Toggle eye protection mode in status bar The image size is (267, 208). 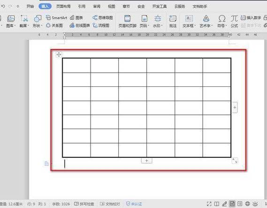[255, 204]
